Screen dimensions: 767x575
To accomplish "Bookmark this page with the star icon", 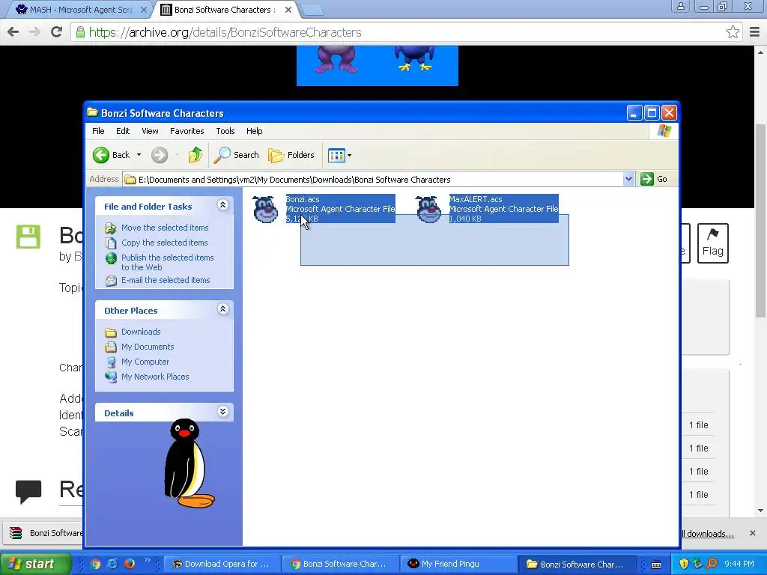I will 733,32.
